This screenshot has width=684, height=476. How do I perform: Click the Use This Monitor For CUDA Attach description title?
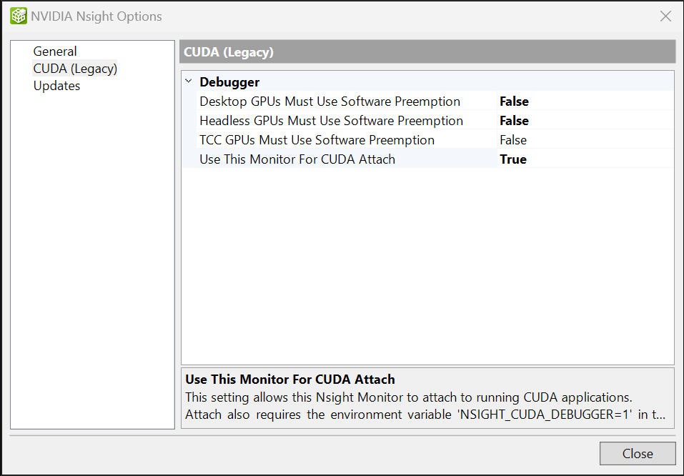point(290,379)
